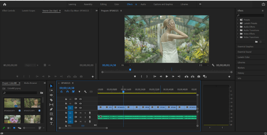Open Program monitor settings wrench
This screenshot has height=135, width=267.
coord(213,65)
